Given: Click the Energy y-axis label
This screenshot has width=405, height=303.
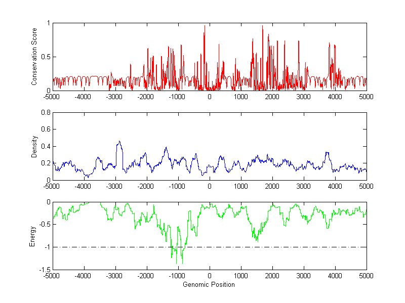Looking at the screenshot, I should click(x=32, y=236).
